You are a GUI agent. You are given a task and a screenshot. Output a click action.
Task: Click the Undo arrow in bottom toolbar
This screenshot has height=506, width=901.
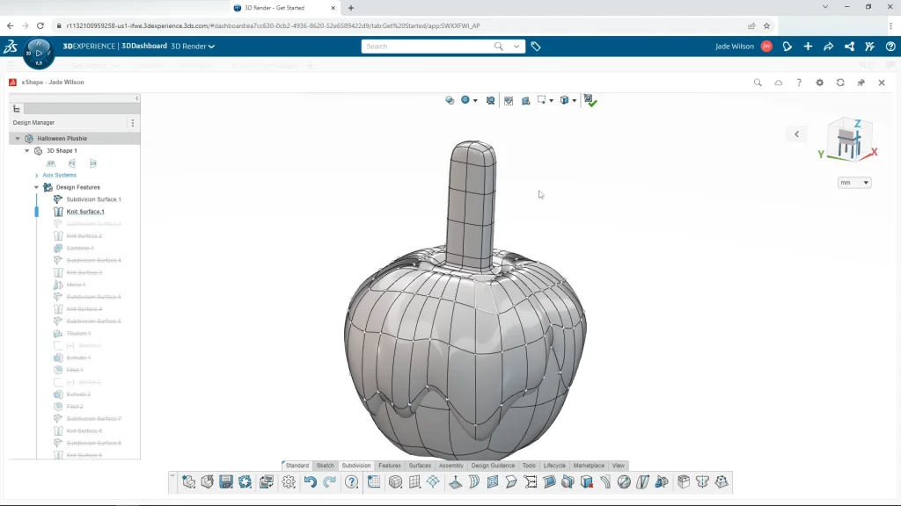310,481
